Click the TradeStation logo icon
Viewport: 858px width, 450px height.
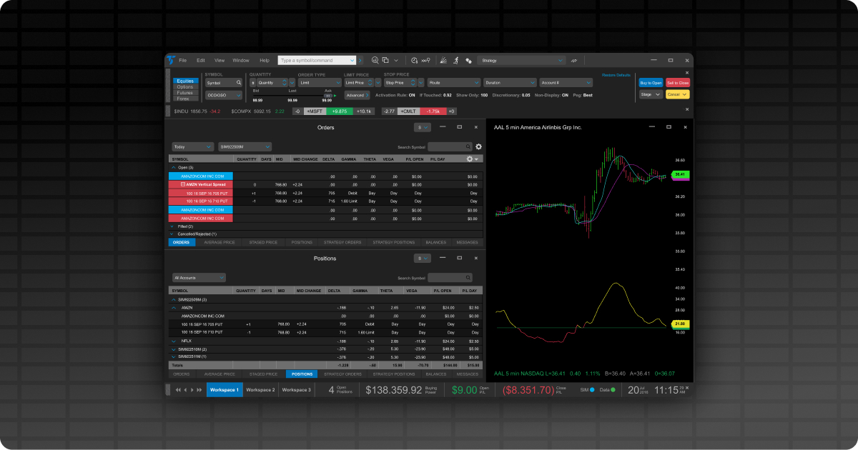click(x=170, y=60)
